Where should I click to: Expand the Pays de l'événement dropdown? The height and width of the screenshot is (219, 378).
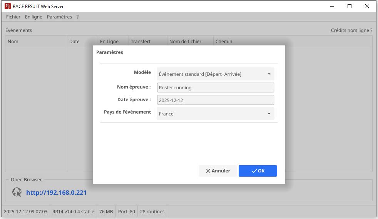[216, 114]
